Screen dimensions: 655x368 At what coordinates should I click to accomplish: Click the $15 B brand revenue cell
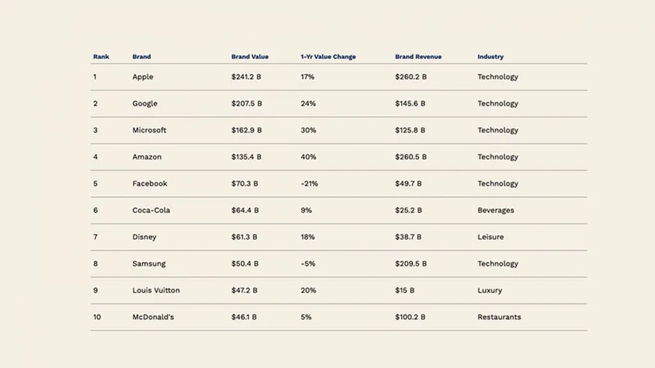tap(404, 290)
